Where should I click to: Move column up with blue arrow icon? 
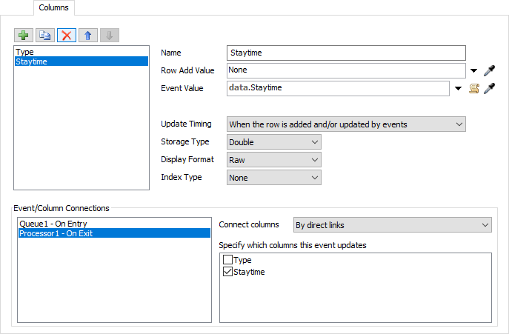(87, 36)
